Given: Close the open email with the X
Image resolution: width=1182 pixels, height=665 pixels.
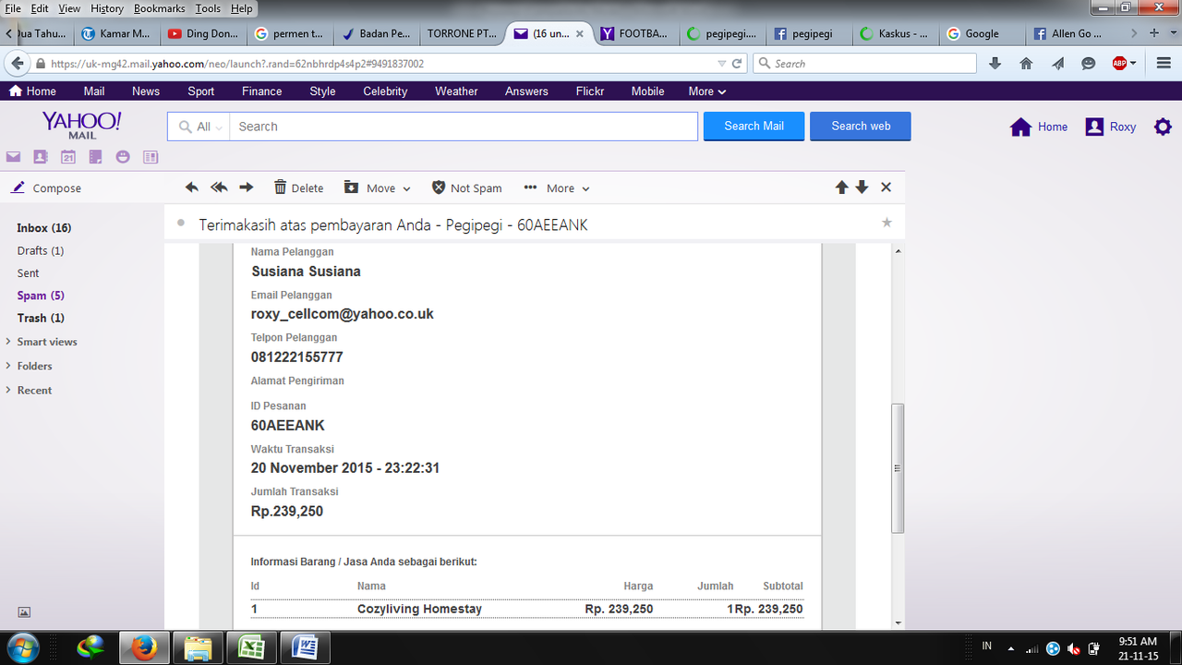Looking at the screenshot, I should click(x=886, y=187).
